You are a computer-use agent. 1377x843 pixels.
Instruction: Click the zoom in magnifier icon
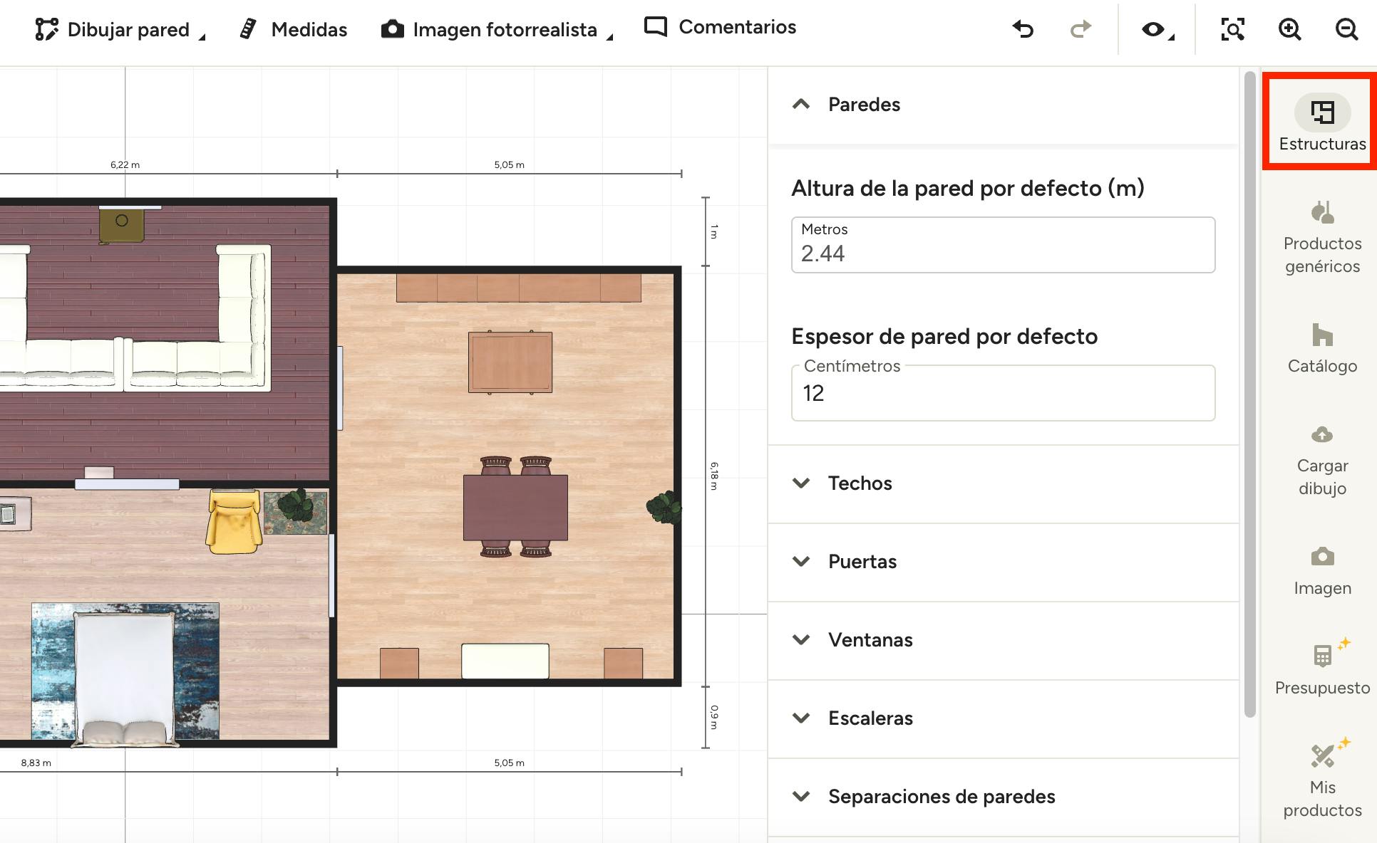pyautogui.click(x=1289, y=29)
